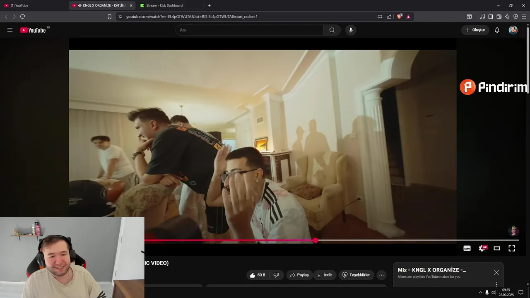The image size is (530, 298).
Task: Toggle the browser sidebar panel
Action: [491, 17]
